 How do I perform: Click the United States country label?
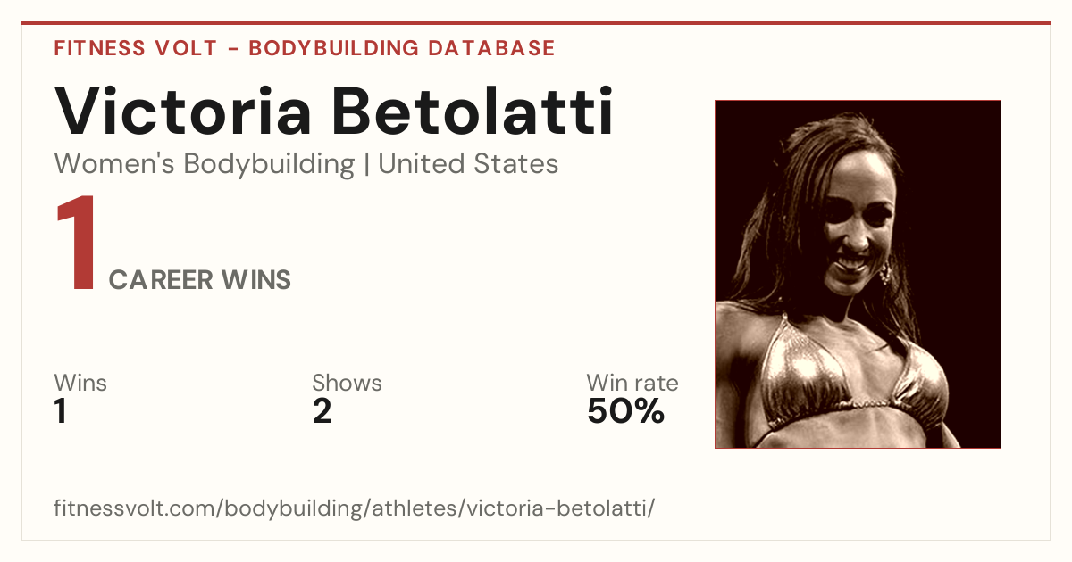[468, 164]
